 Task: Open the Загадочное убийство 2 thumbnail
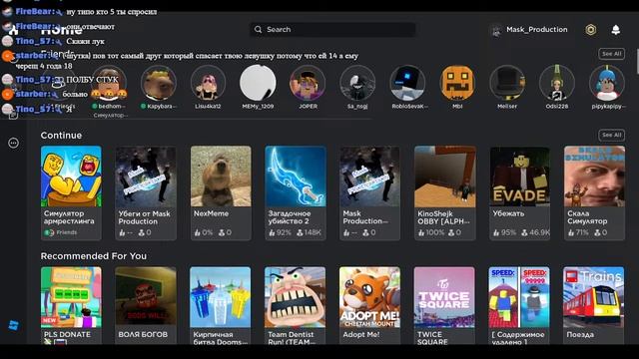296,177
